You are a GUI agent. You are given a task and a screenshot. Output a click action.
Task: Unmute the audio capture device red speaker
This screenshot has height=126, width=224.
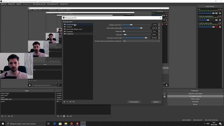pyautogui.click(x=217, y=27)
